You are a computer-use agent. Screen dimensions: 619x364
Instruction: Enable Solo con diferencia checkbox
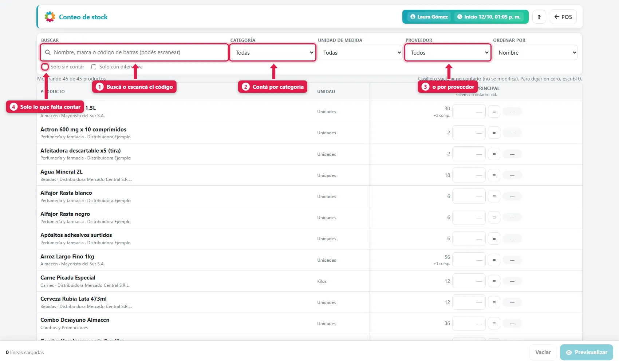pos(94,67)
